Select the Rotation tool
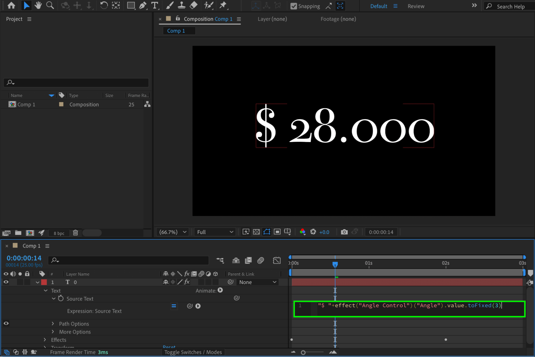 [x=104, y=5]
